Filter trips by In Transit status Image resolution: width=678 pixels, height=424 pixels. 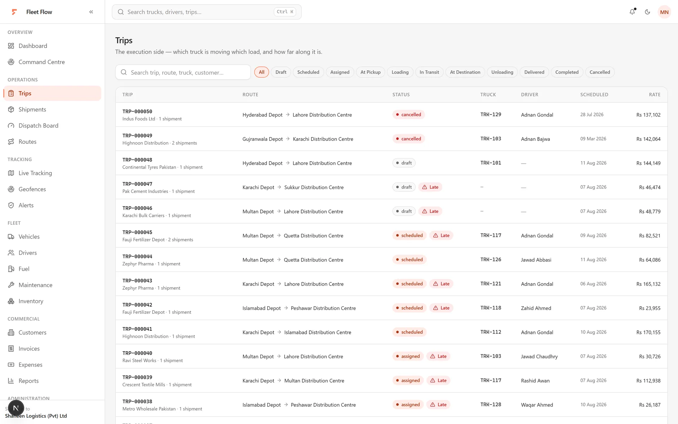(x=429, y=72)
